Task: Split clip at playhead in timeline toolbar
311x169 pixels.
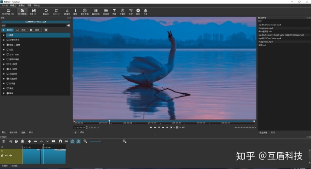Action: (x=54, y=141)
